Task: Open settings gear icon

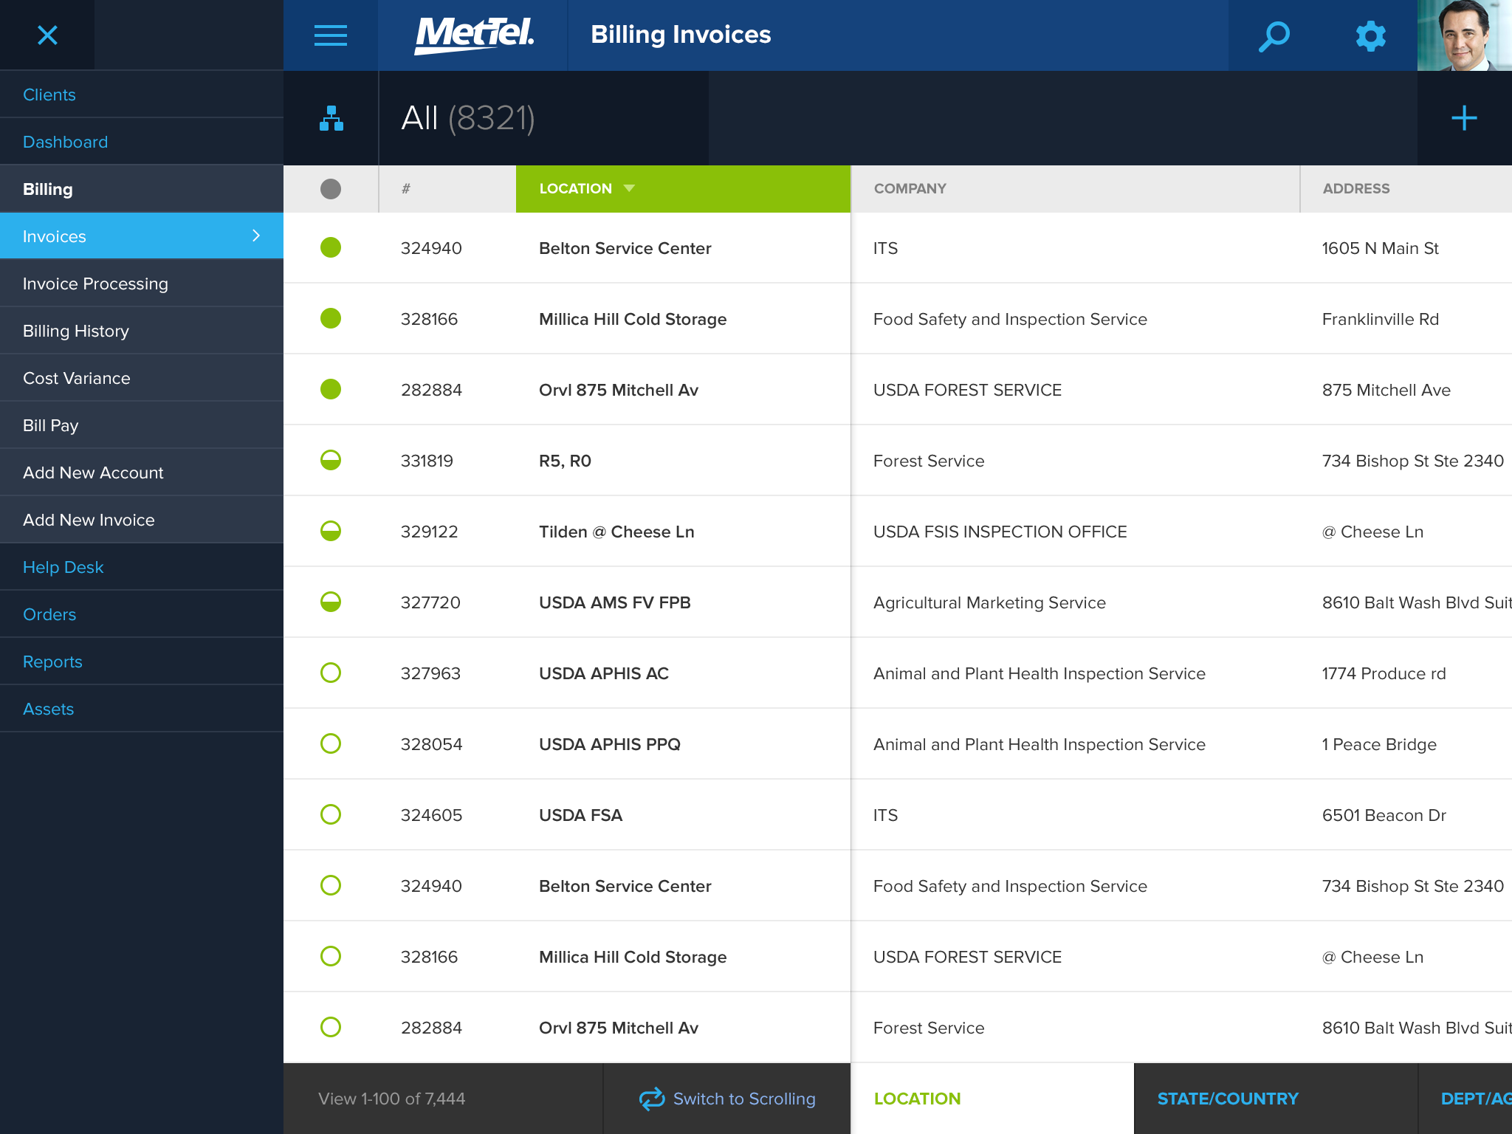Action: tap(1370, 35)
